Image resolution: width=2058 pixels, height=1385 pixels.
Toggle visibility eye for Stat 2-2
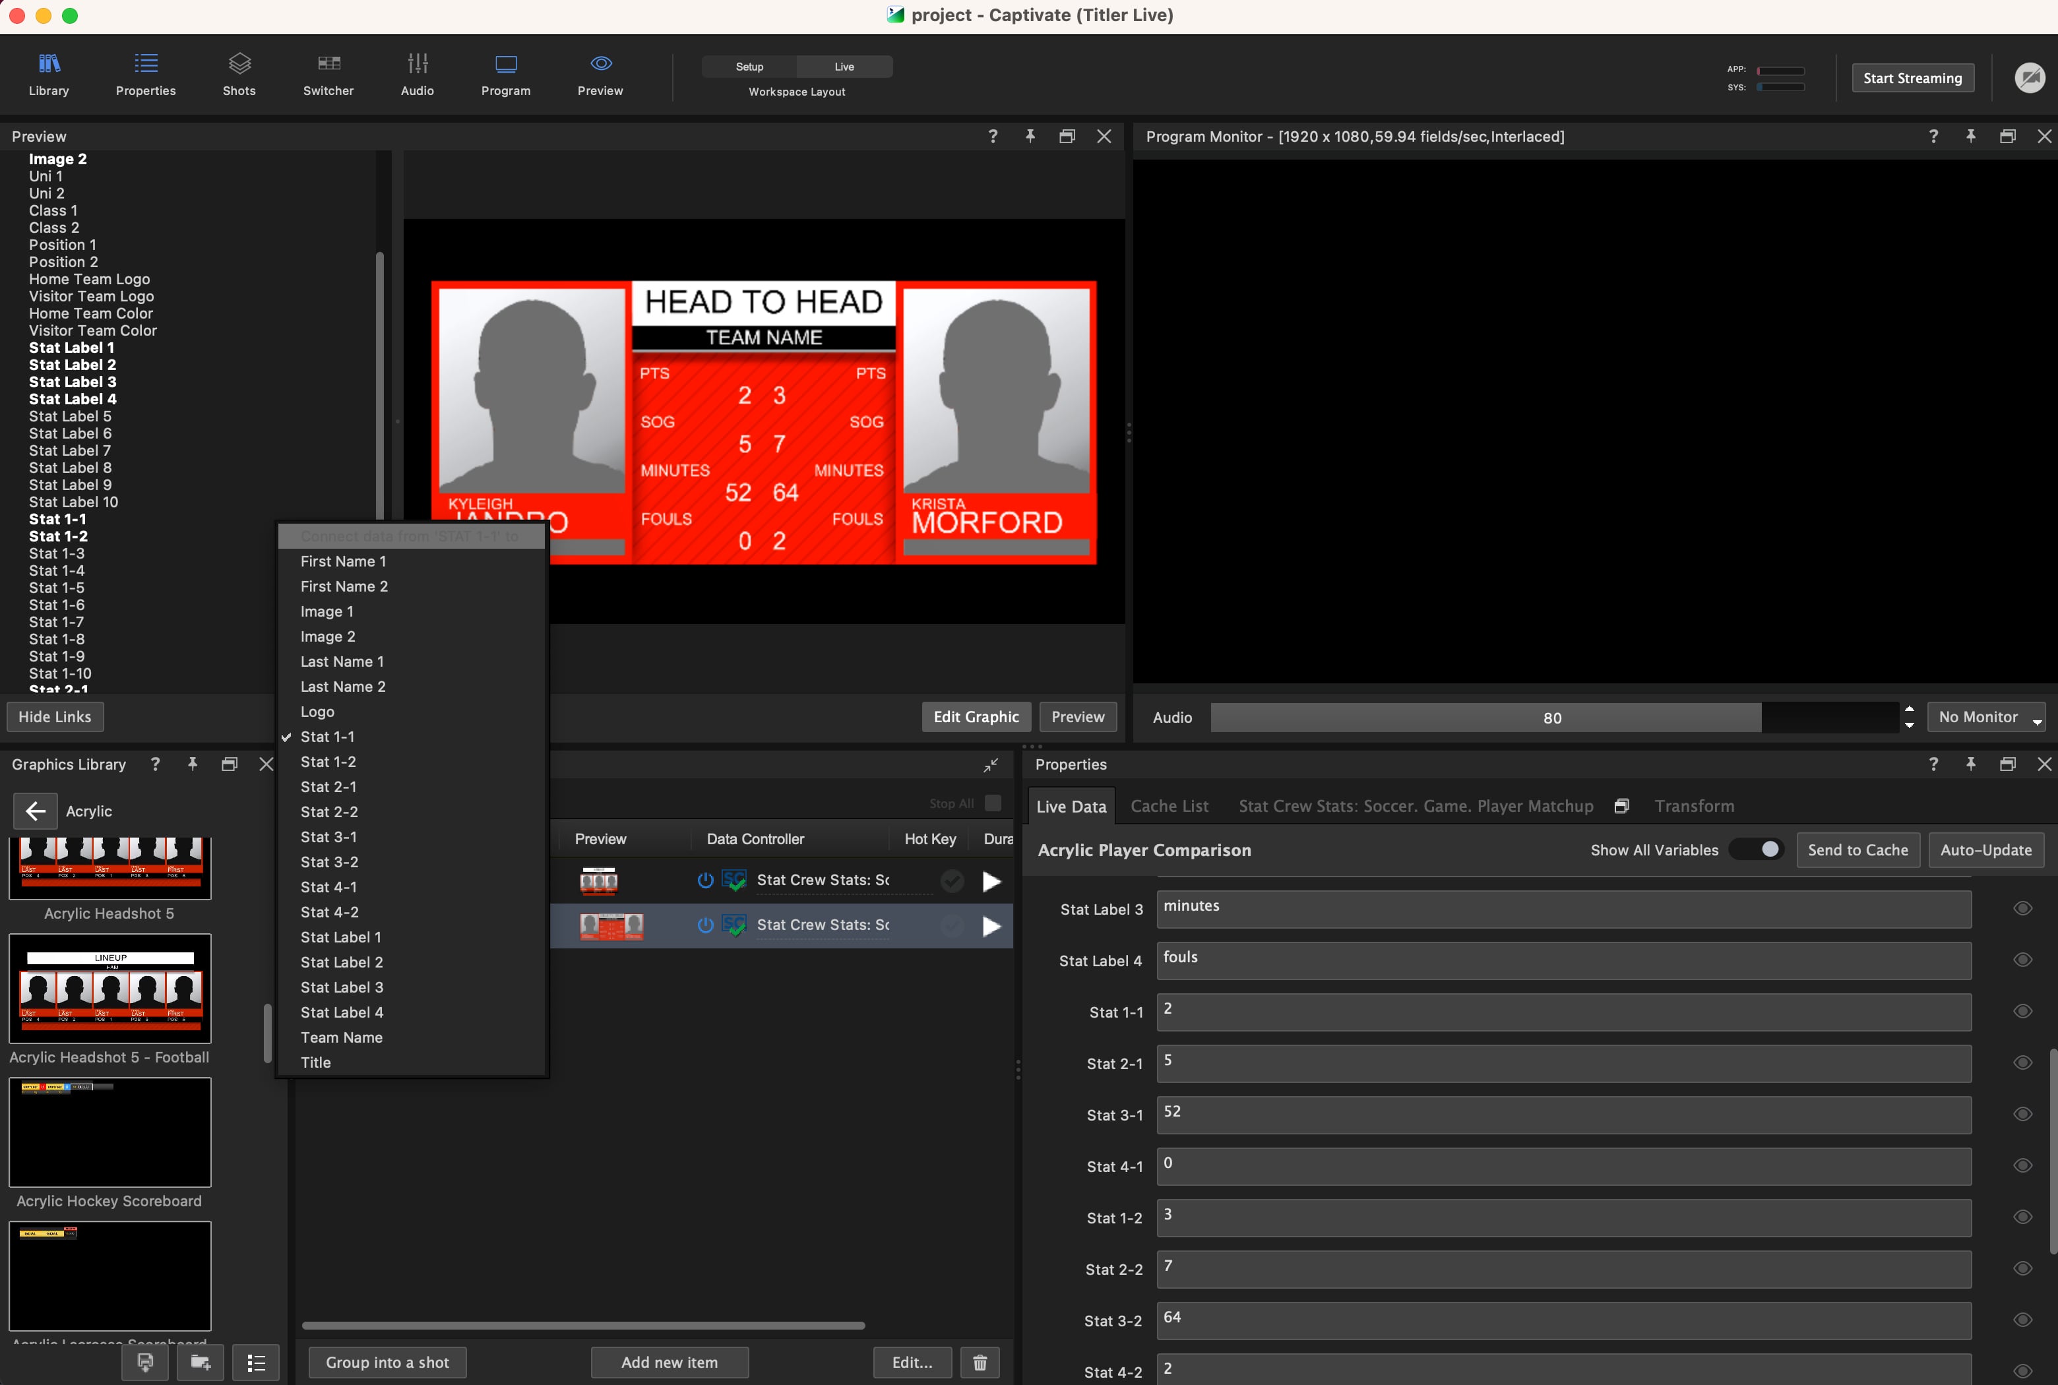(2022, 1268)
